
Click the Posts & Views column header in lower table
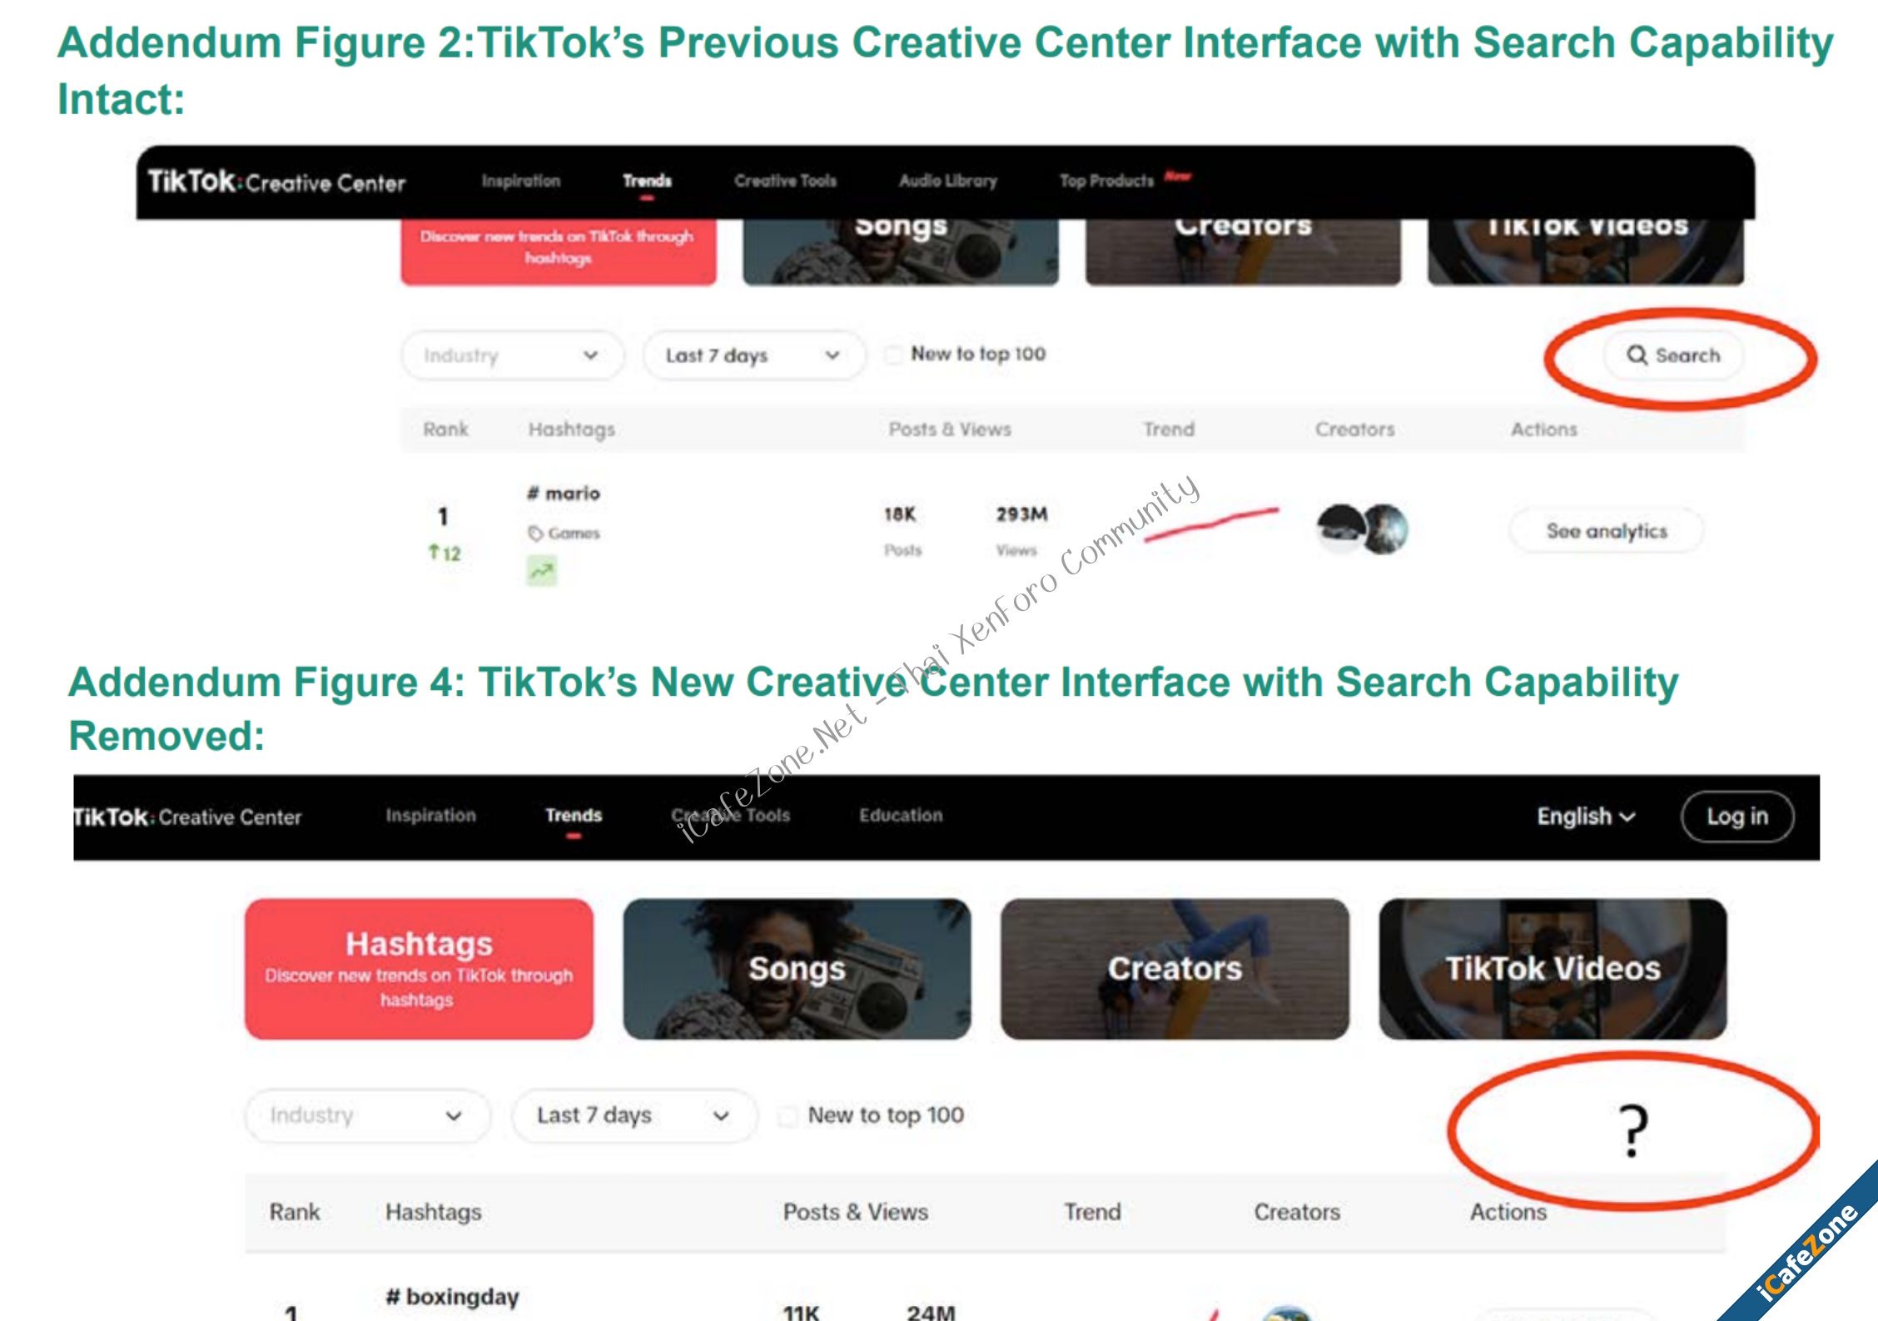pyautogui.click(x=856, y=1212)
